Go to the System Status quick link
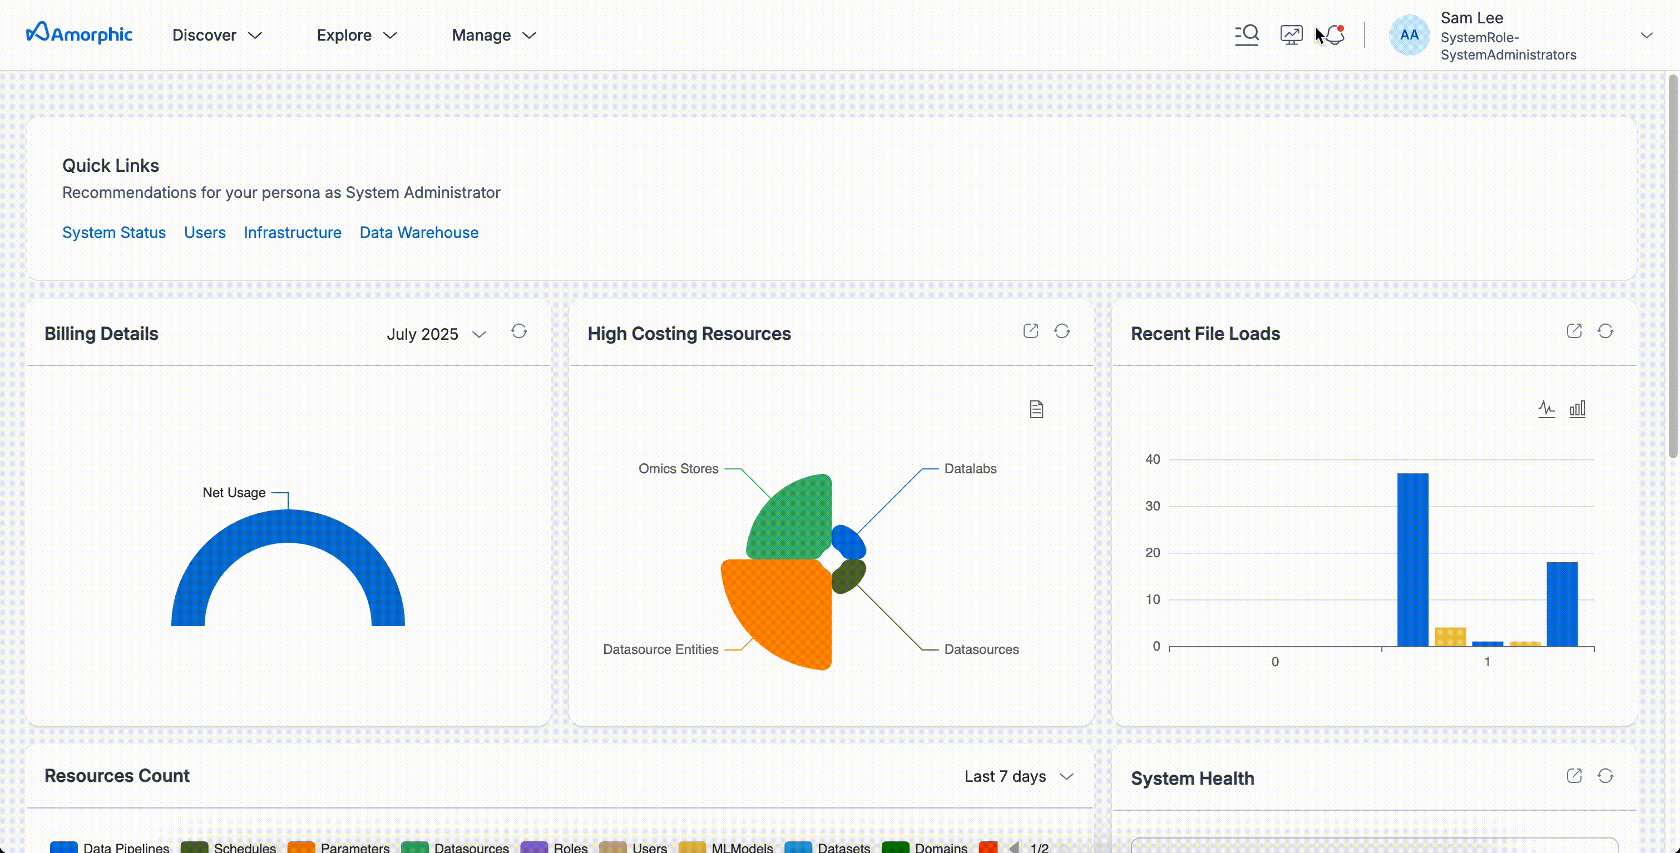 point(113,232)
